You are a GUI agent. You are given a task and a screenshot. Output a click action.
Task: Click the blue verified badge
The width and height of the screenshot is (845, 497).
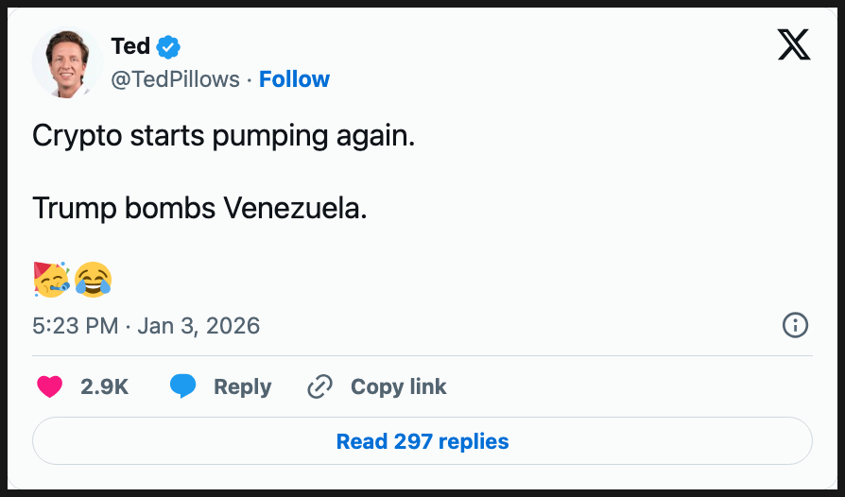pyautogui.click(x=169, y=46)
